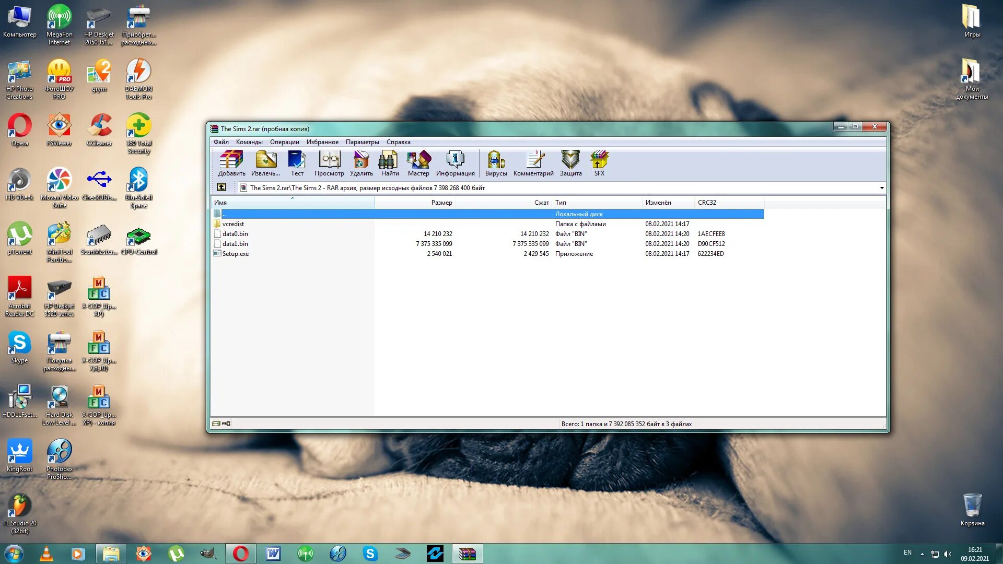Open the Параметры menu
Viewport: 1003px width, 564px height.
(362, 142)
